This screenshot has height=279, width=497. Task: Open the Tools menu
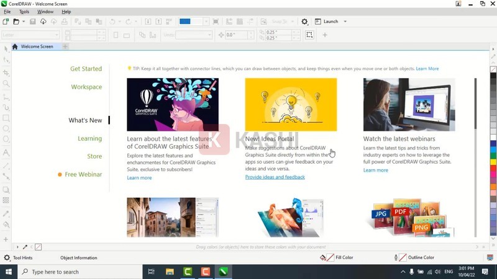[x=24, y=12]
